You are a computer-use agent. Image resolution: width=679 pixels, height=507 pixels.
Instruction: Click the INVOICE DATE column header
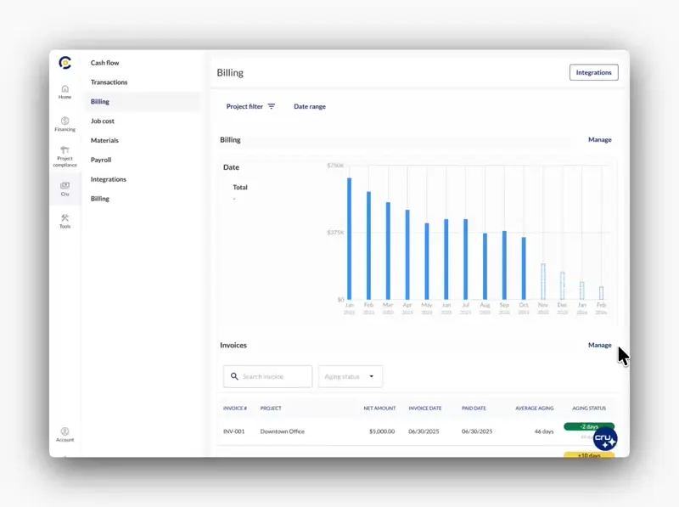point(425,408)
